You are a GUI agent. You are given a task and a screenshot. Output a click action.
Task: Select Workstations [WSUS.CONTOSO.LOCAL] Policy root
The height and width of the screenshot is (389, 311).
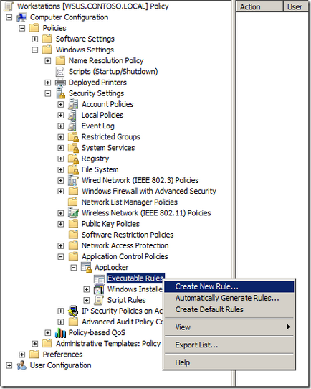point(93,6)
